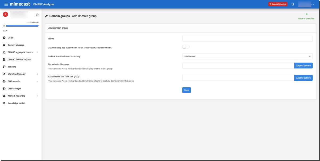Click the Domain Manager home icon
Screen dimensions: 320x161
4,45
